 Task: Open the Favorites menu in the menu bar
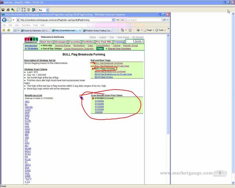pos(26,25)
